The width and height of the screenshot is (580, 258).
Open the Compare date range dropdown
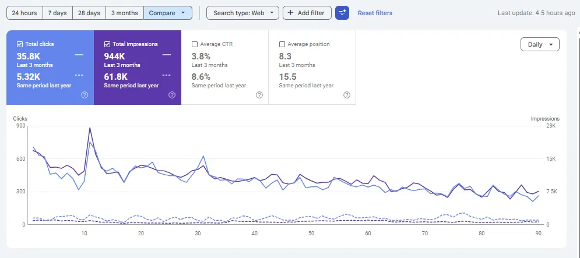[168, 13]
